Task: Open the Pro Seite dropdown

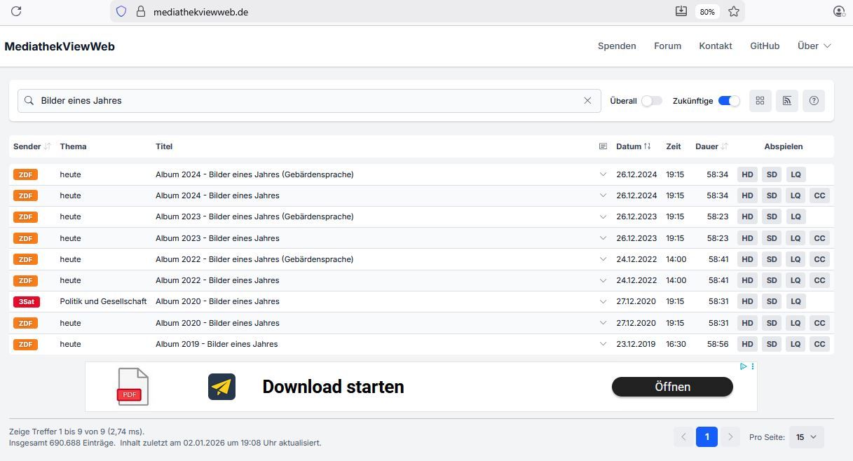Action: pyautogui.click(x=806, y=437)
